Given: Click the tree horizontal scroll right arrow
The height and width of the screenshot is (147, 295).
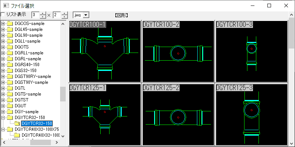Looking at the screenshot, I should coord(57,142).
